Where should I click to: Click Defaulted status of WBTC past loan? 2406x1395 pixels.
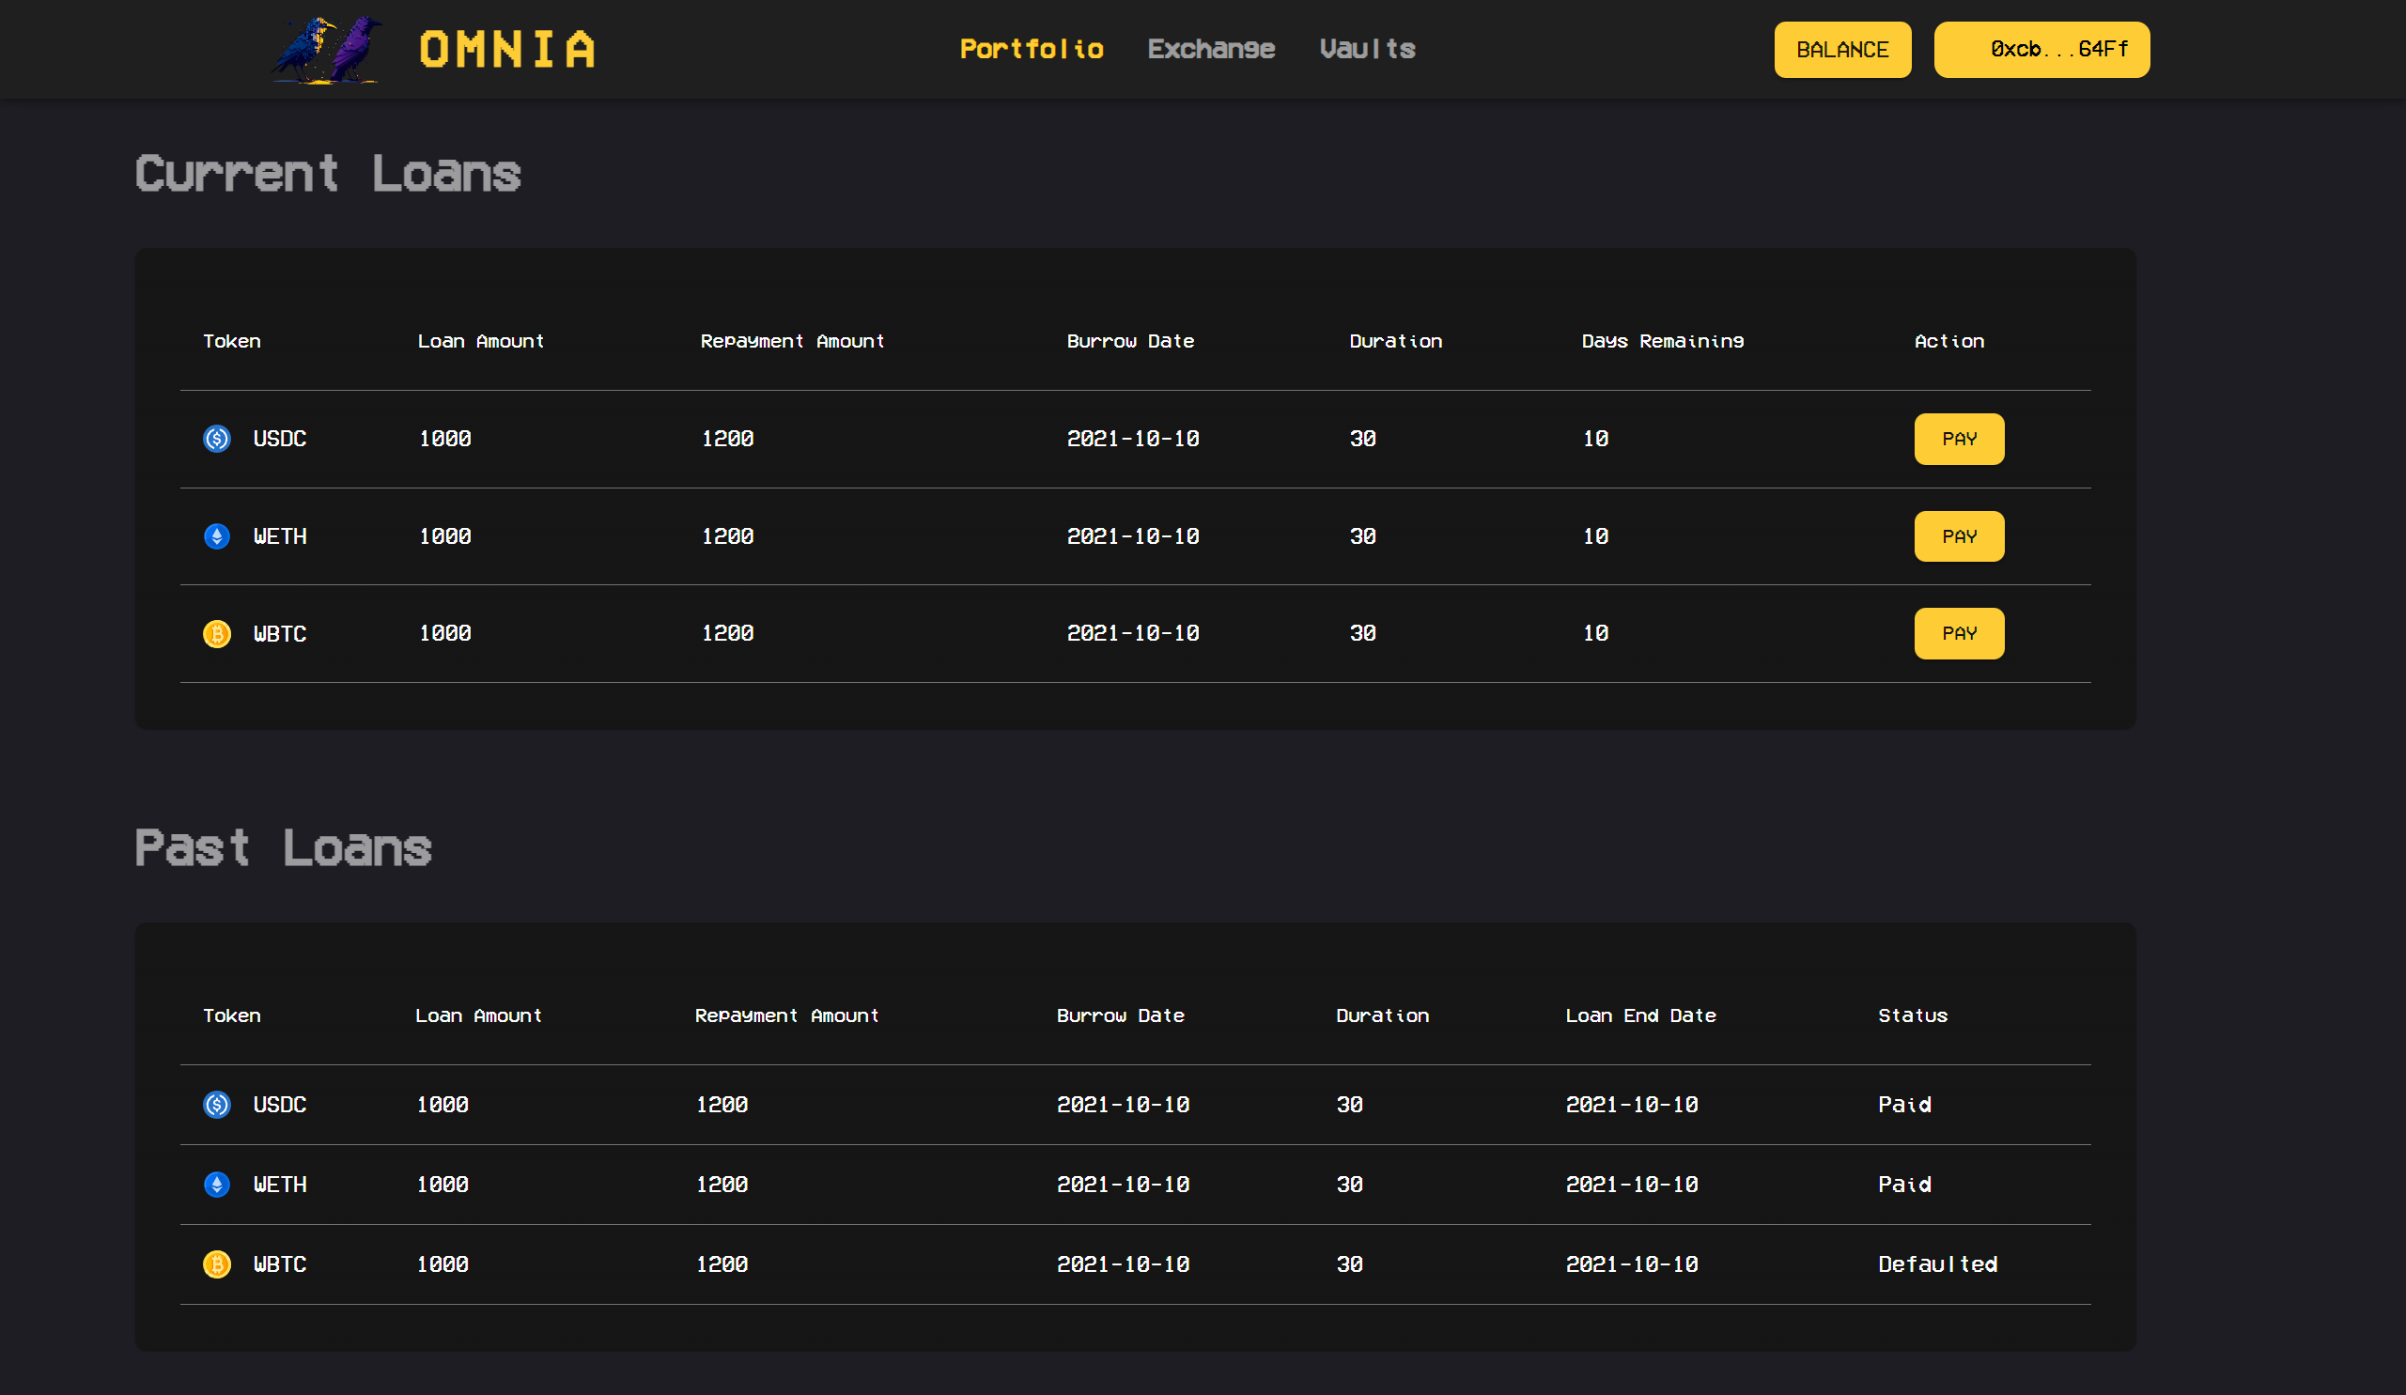coord(1937,1264)
